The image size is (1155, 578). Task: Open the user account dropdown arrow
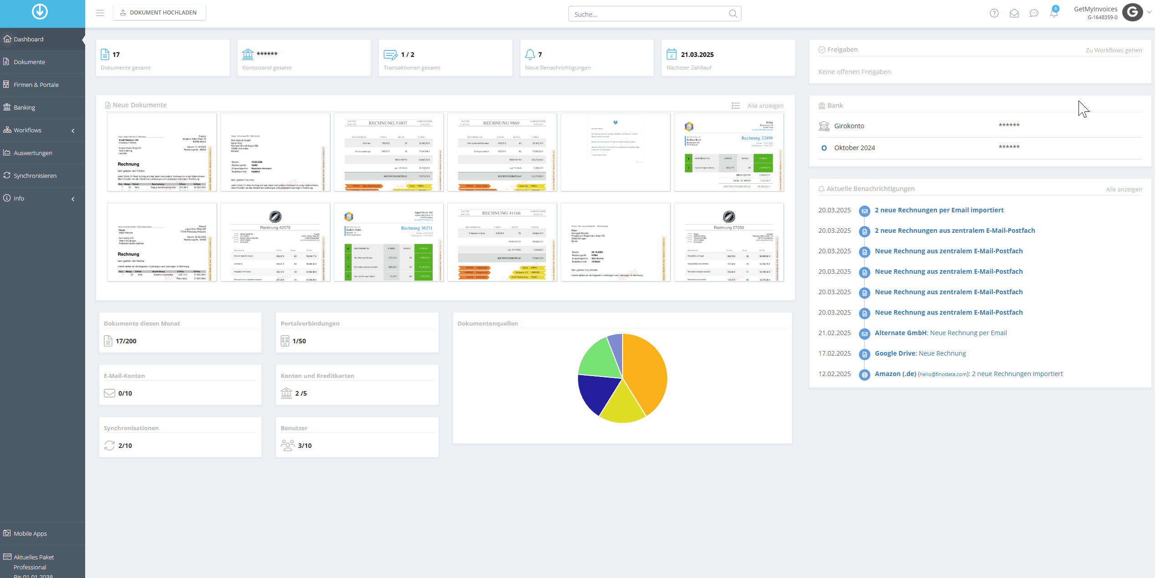[1149, 12]
